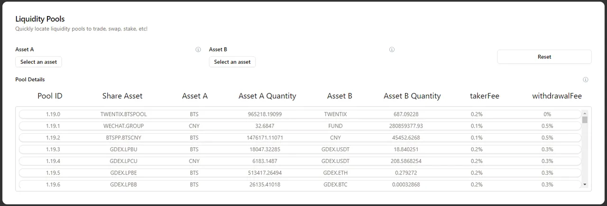This screenshot has height=206, width=607.
Task: Select the pool row 1.19.2 BTSPP.BTSCNY
Action: click(300, 137)
